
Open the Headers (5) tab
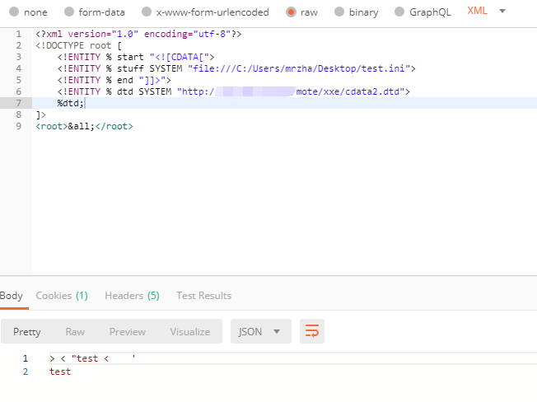click(133, 296)
